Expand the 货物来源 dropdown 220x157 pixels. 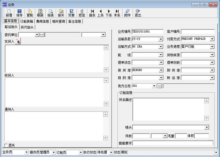[x=212, y=55]
